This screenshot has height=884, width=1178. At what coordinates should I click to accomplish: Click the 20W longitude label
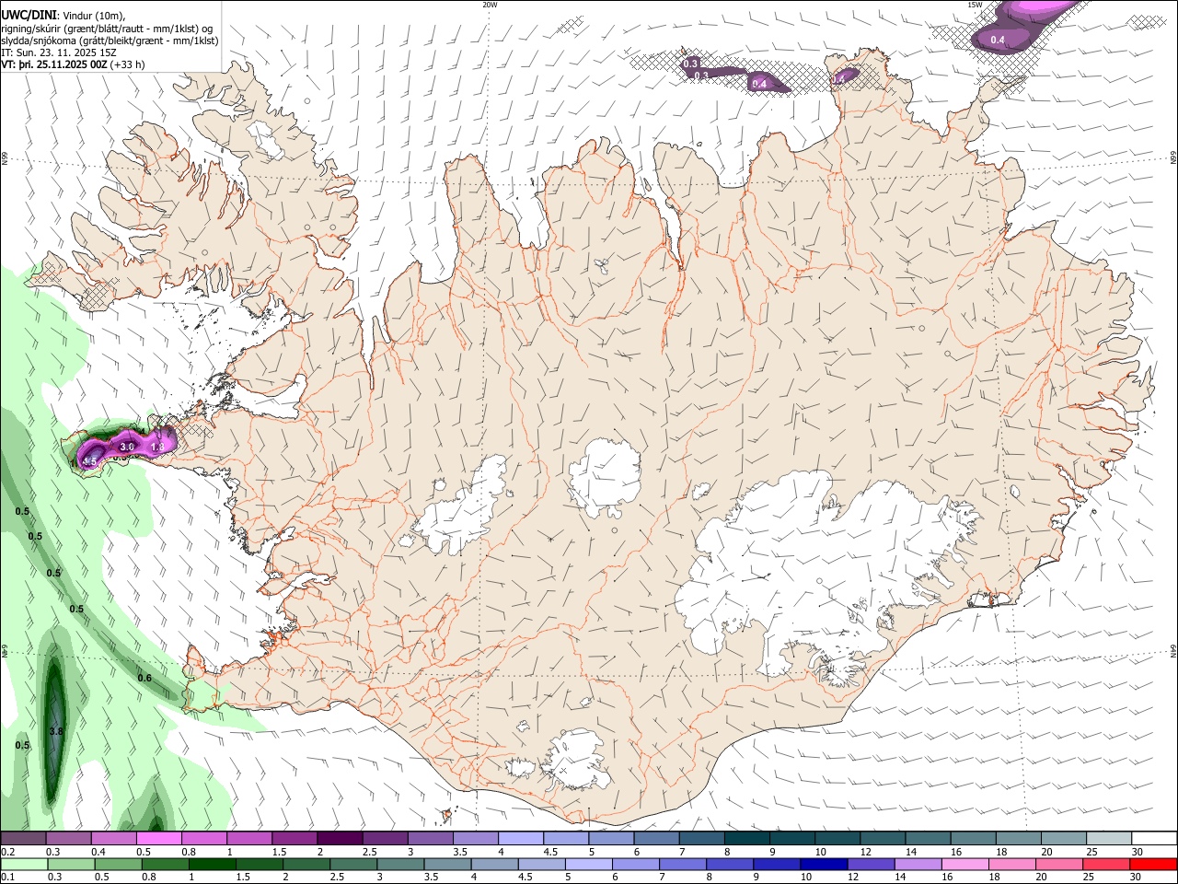pyautogui.click(x=491, y=5)
